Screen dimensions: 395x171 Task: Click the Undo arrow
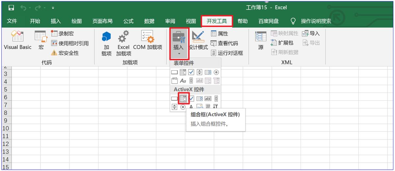[23, 7]
